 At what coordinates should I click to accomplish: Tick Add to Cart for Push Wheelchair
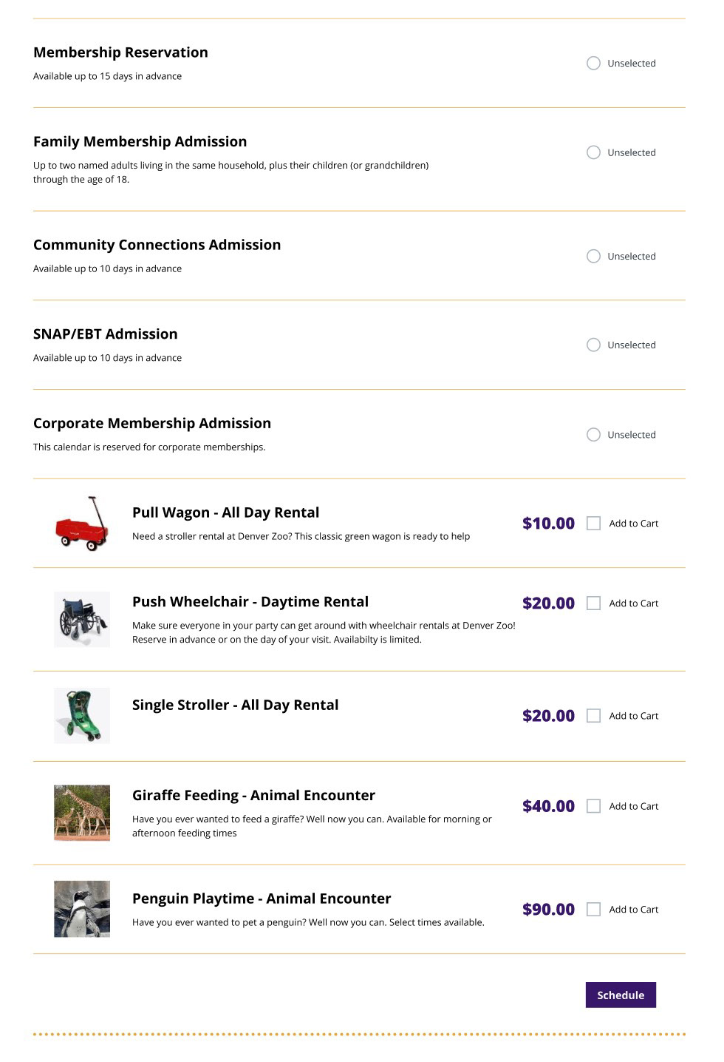click(x=593, y=603)
